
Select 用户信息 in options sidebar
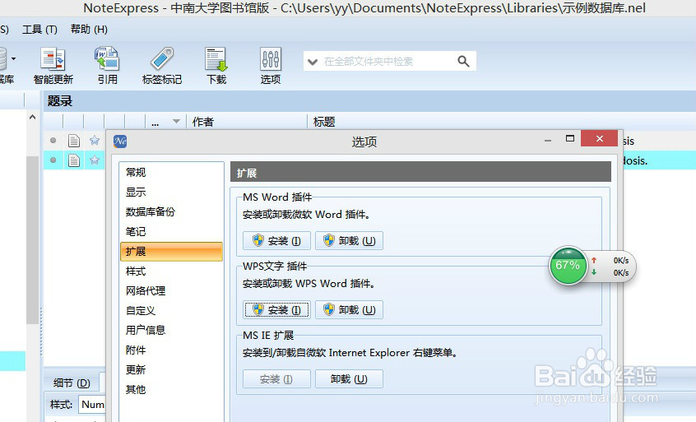tap(171, 330)
